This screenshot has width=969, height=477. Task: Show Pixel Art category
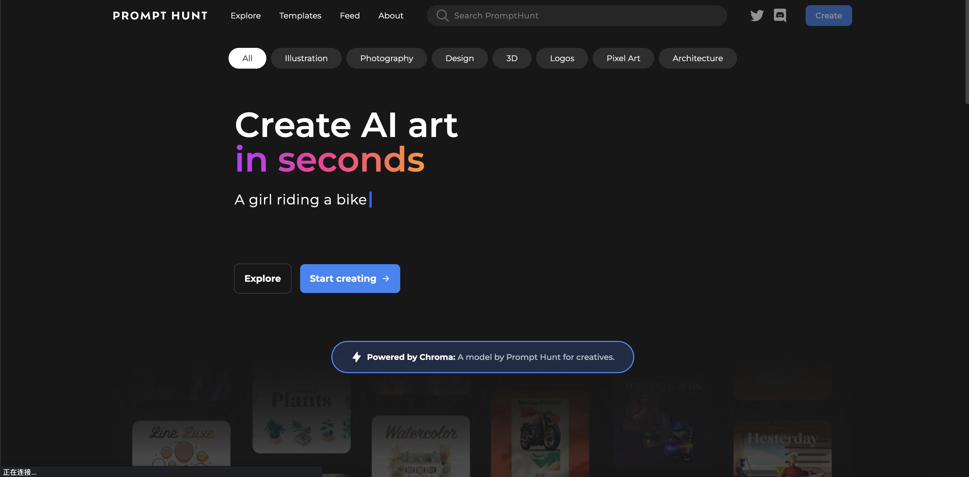(x=623, y=58)
